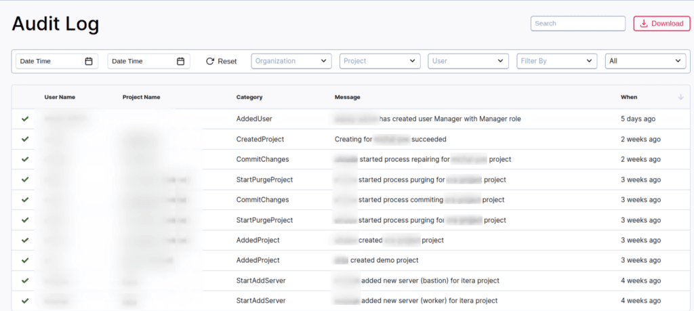Expand the All status dropdown
The width and height of the screenshot is (694, 311).
645,61
